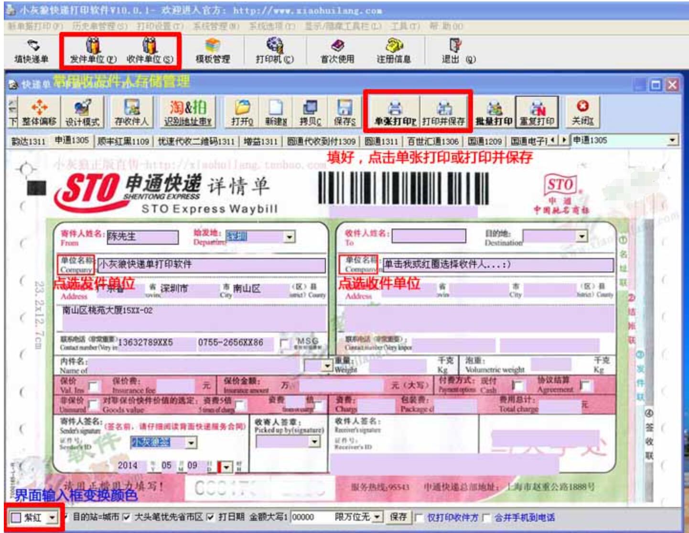This screenshot has width=689, height=533.
Task: Click the 退出 exit icon
Action: (458, 52)
